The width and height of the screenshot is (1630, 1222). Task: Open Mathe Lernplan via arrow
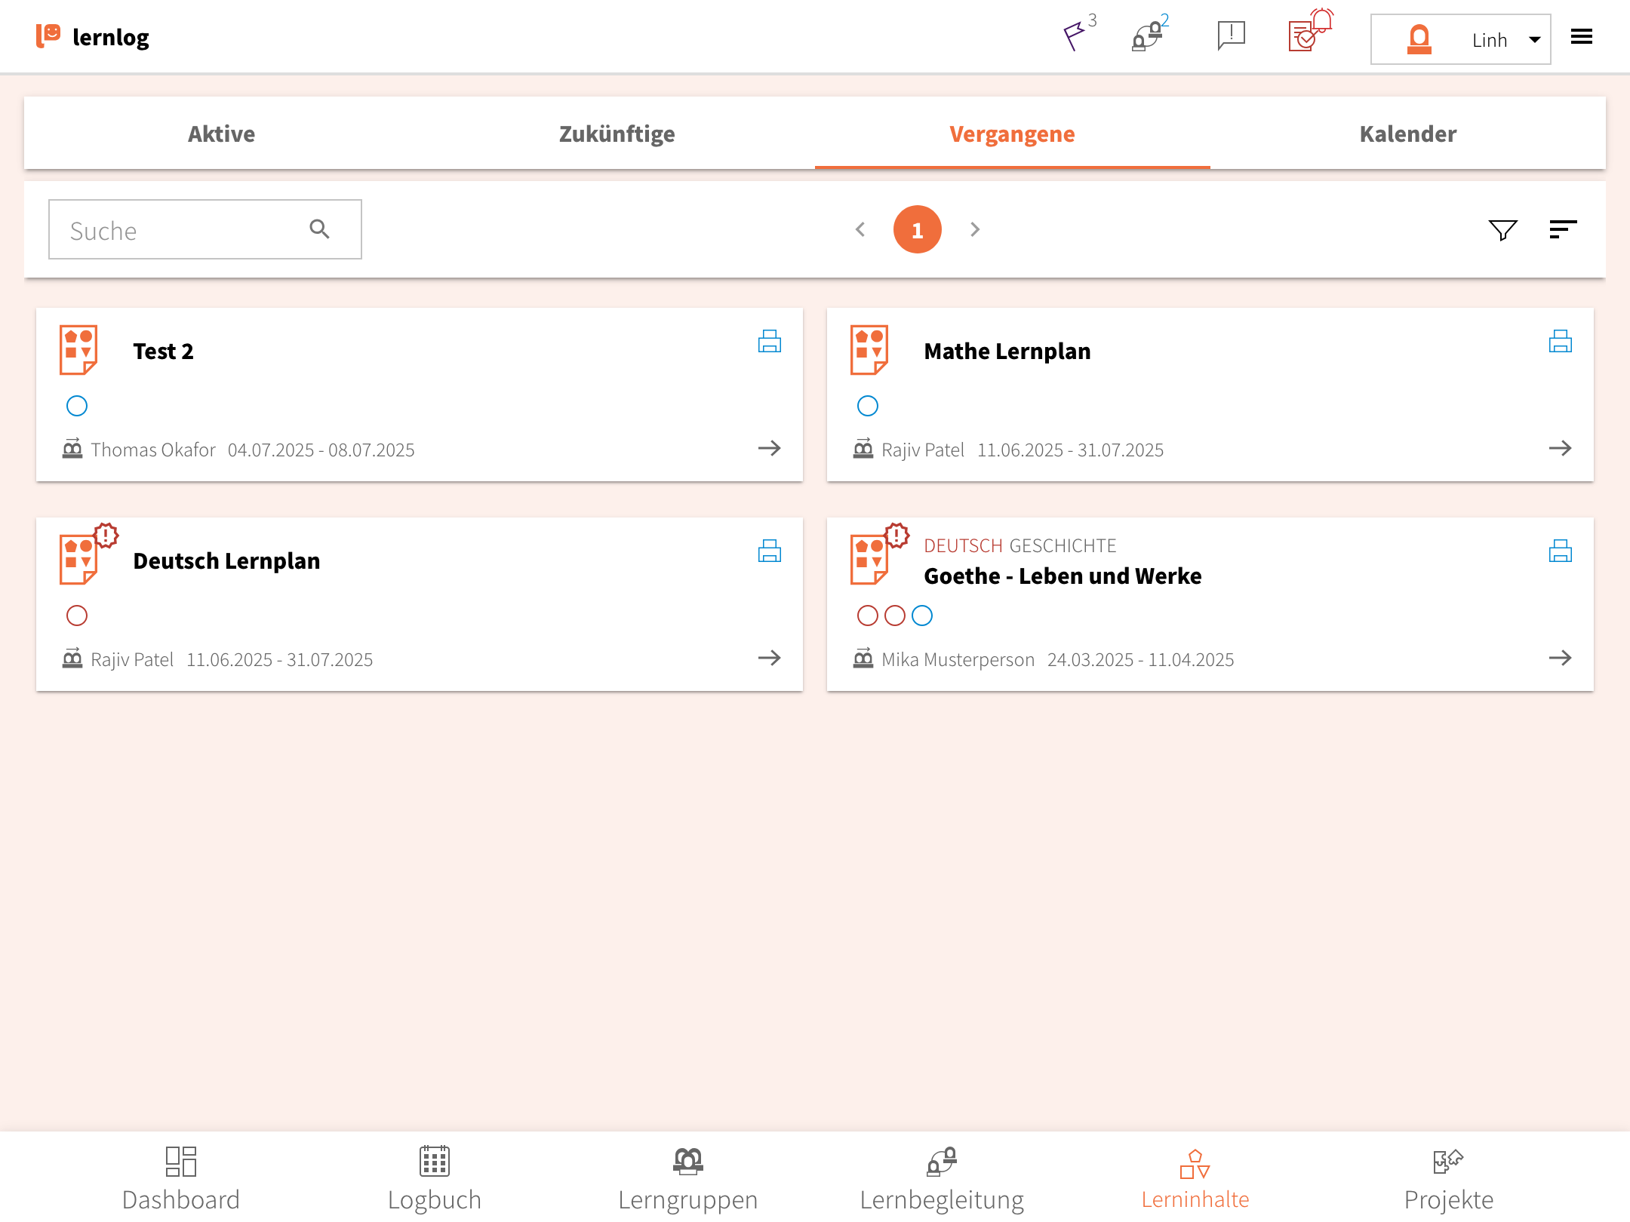point(1560,448)
